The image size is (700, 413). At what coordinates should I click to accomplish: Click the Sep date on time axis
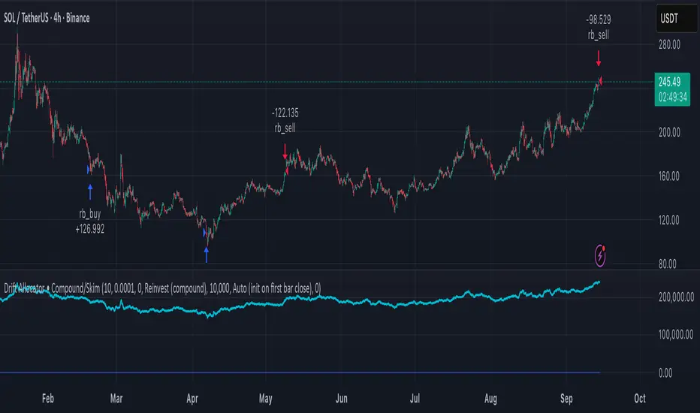coord(566,398)
